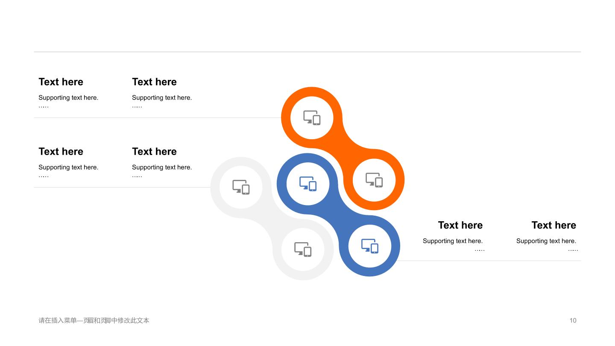Click the device icon in upper gray circle

[241, 187]
